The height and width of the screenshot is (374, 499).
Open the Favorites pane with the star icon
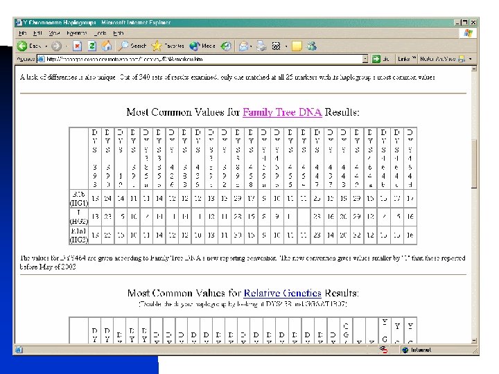(168, 46)
